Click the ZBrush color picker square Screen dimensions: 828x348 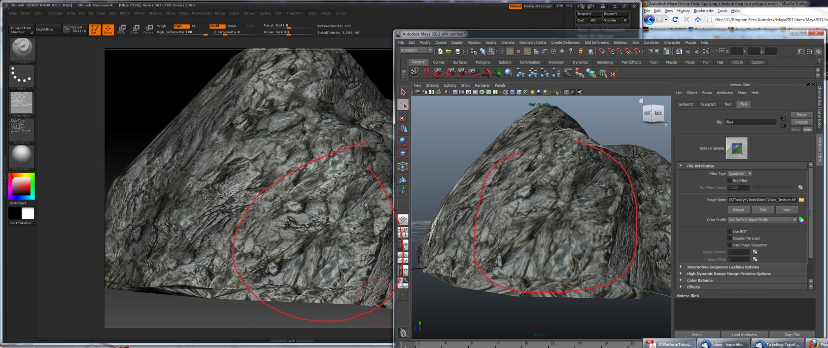[x=22, y=187]
